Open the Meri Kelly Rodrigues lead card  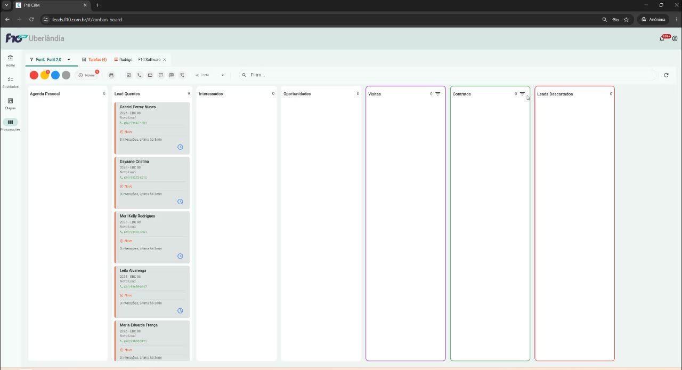point(152,237)
